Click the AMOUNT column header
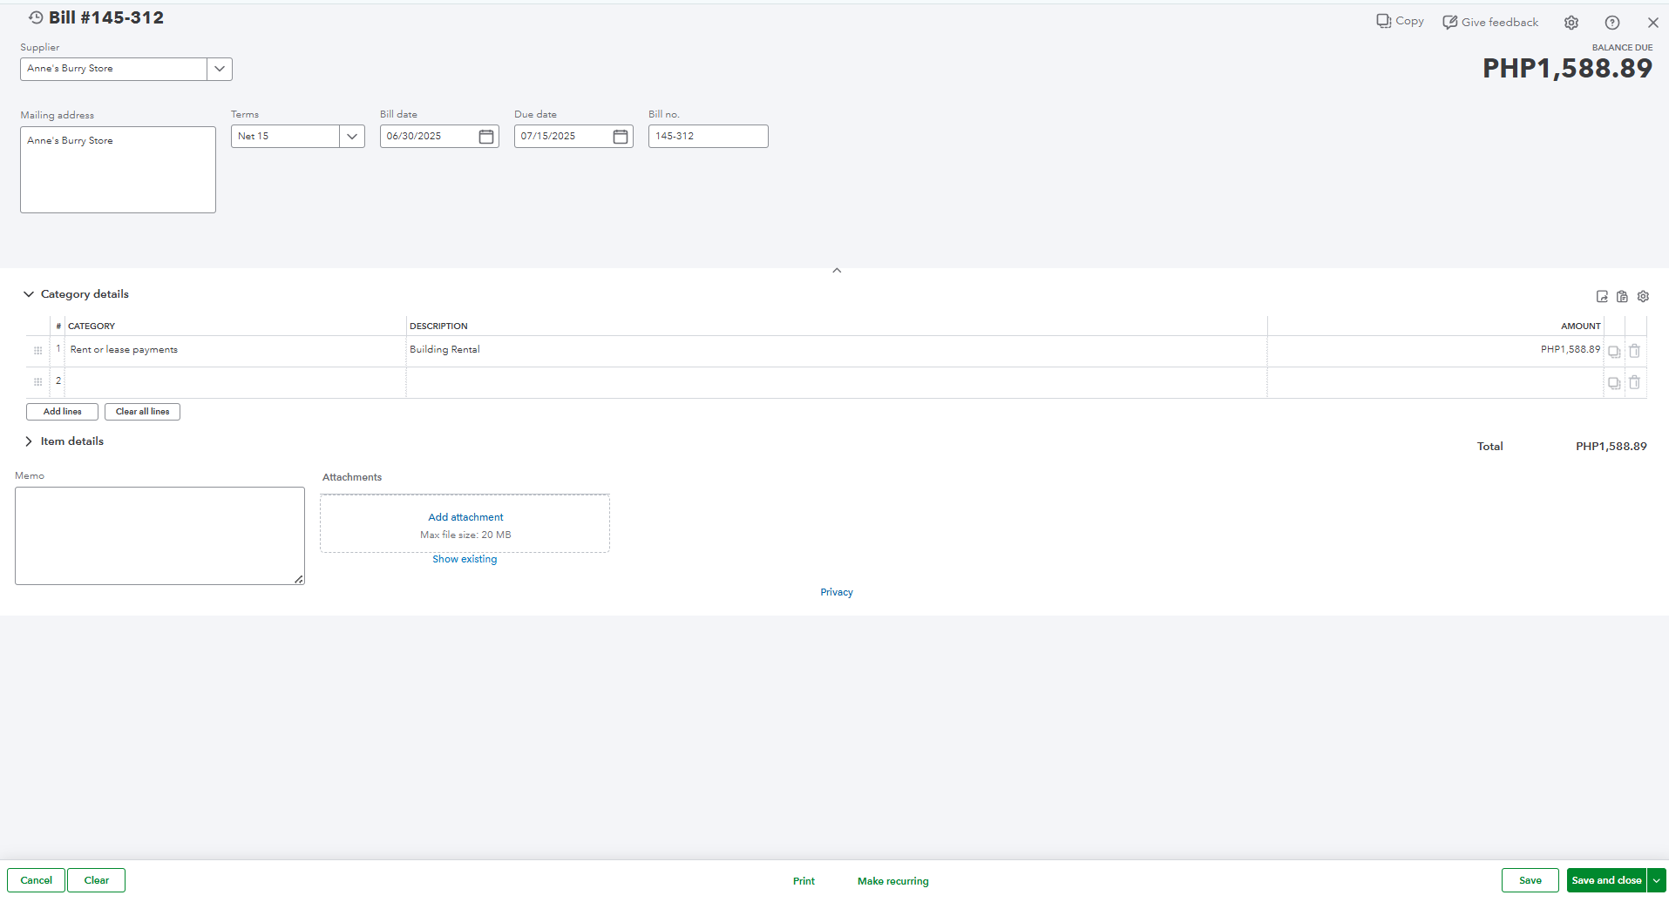 point(1580,326)
